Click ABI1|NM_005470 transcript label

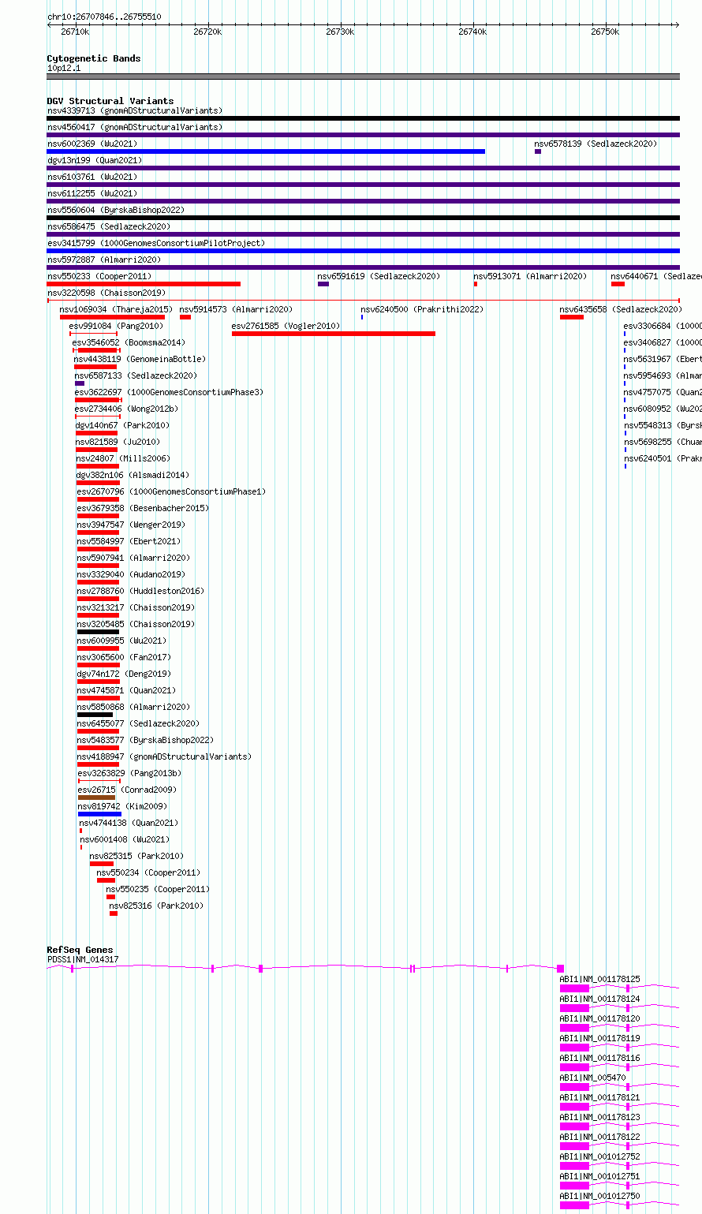click(x=592, y=1078)
